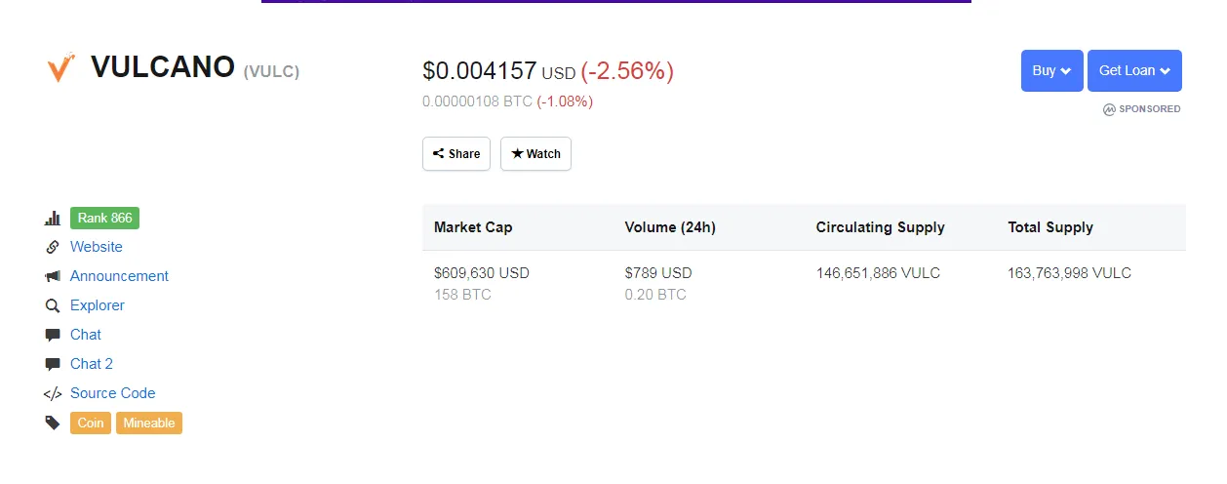Screen dimensions: 1227x484
Task: Click the magnifier icon beside Explorer
Action: (x=53, y=306)
